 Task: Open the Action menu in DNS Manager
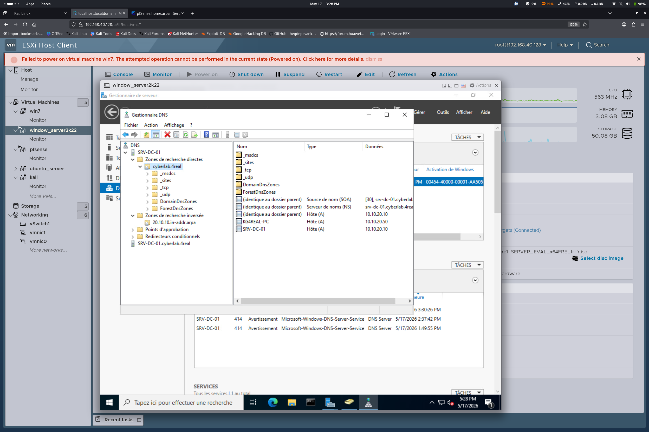(151, 125)
